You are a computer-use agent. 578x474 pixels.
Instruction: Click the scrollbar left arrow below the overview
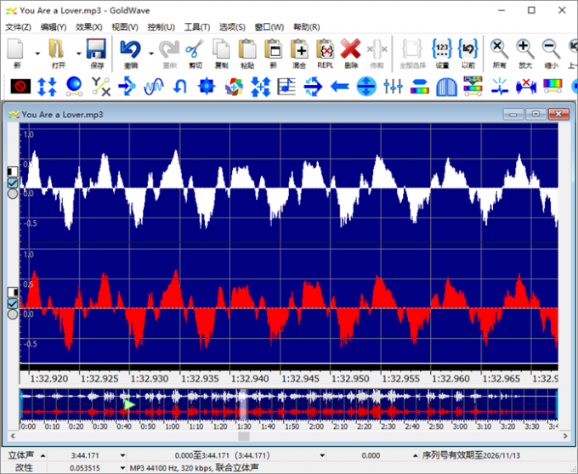point(13,436)
